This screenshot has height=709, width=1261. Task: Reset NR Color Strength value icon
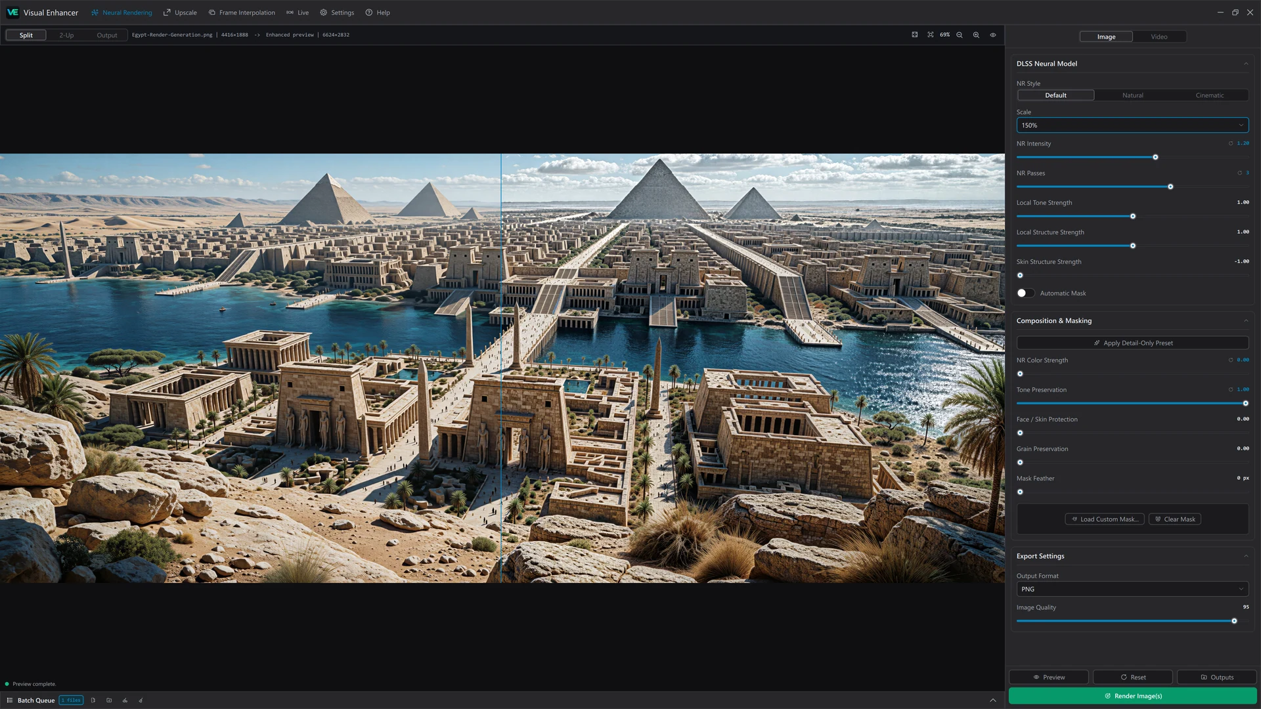[x=1231, y=360]
